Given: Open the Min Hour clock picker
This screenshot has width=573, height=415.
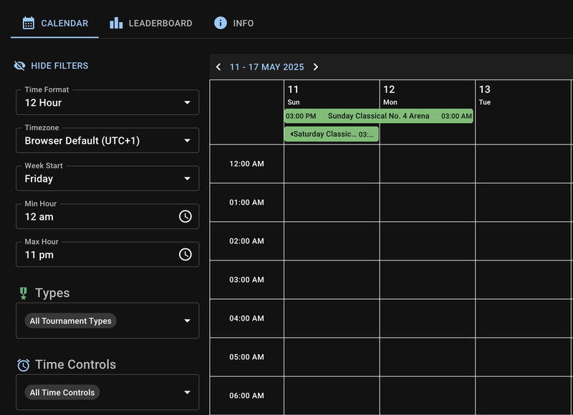Looking at the screenshot, I should click(x=186, y=216).
